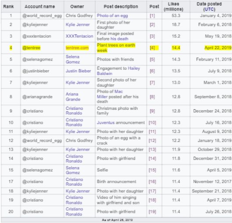Open the highlighted tentree.com link
The height and width of the screenshot is (223, 232).
pos(77,48)
